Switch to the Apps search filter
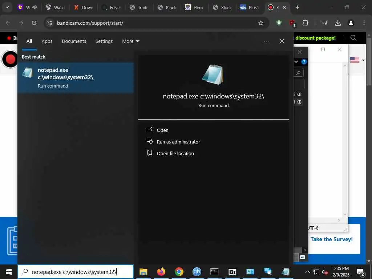 (47, 41)
